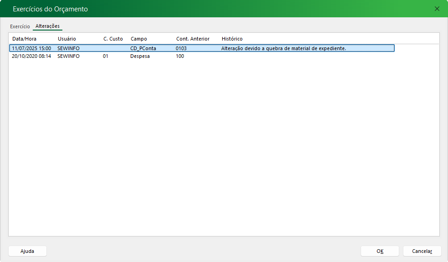Click the Histórico column header
This screenshot has height=262, width=448.
[232, 39]
